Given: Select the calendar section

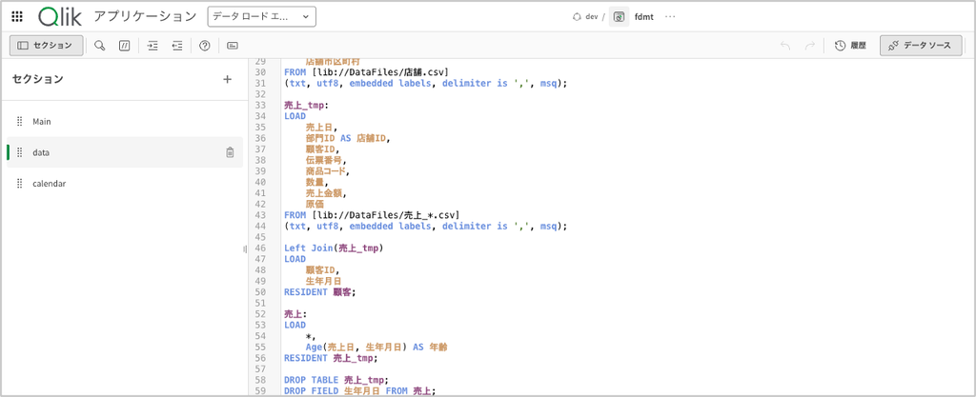Looking at the screenshot, I should (x=125, y=184).
